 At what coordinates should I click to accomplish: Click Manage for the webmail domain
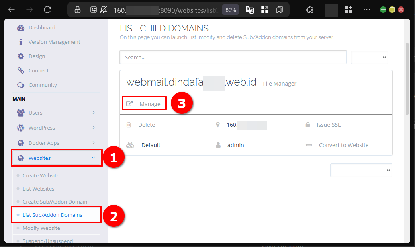click(150, 104)
